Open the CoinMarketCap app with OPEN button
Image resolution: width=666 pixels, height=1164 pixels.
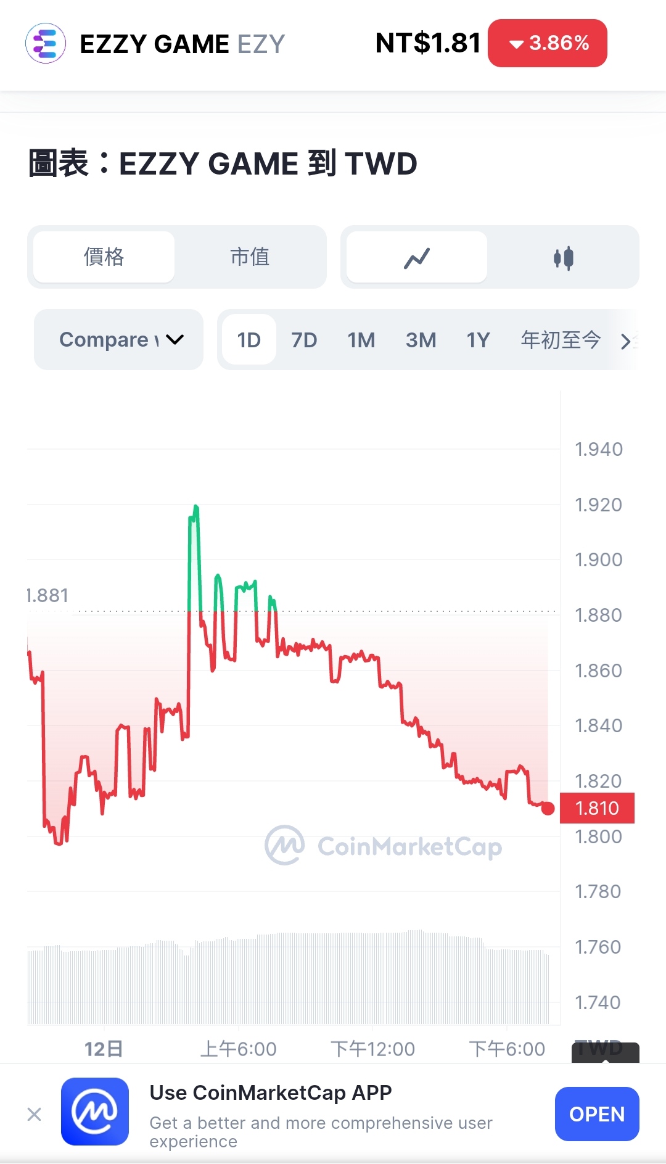coord(597,1114)
